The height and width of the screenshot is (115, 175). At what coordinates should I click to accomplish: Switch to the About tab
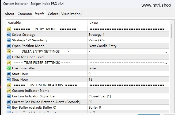tap(9, 14)
